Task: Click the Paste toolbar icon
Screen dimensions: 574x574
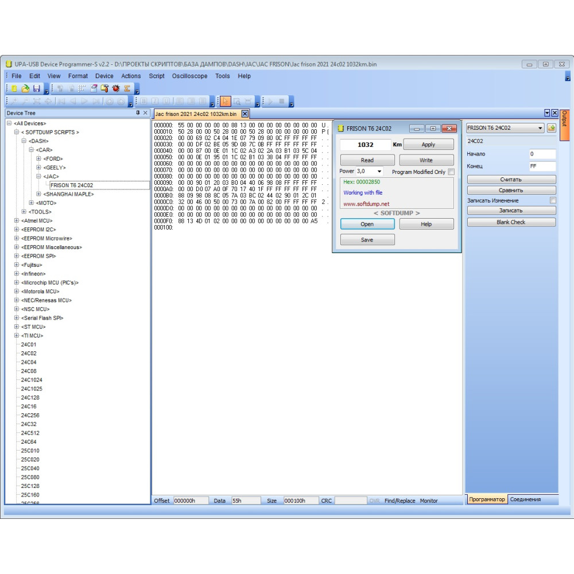Action: point(71,88)
